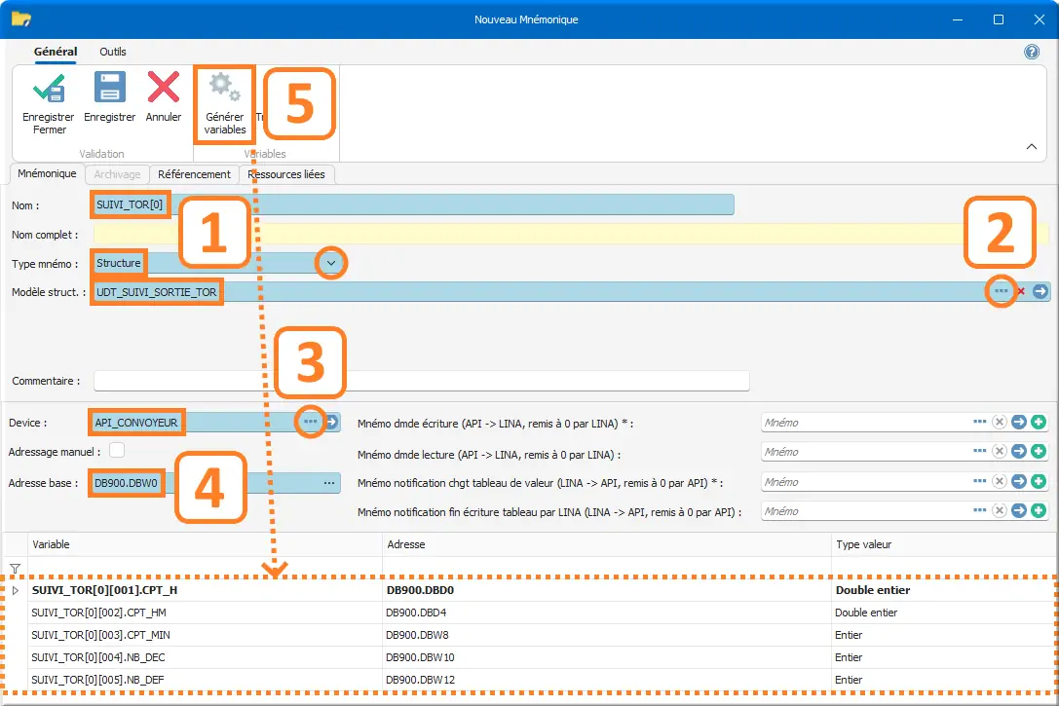Click Générer variables gear button
This screenshot has height=706, width=1059.
coord(225,103)
